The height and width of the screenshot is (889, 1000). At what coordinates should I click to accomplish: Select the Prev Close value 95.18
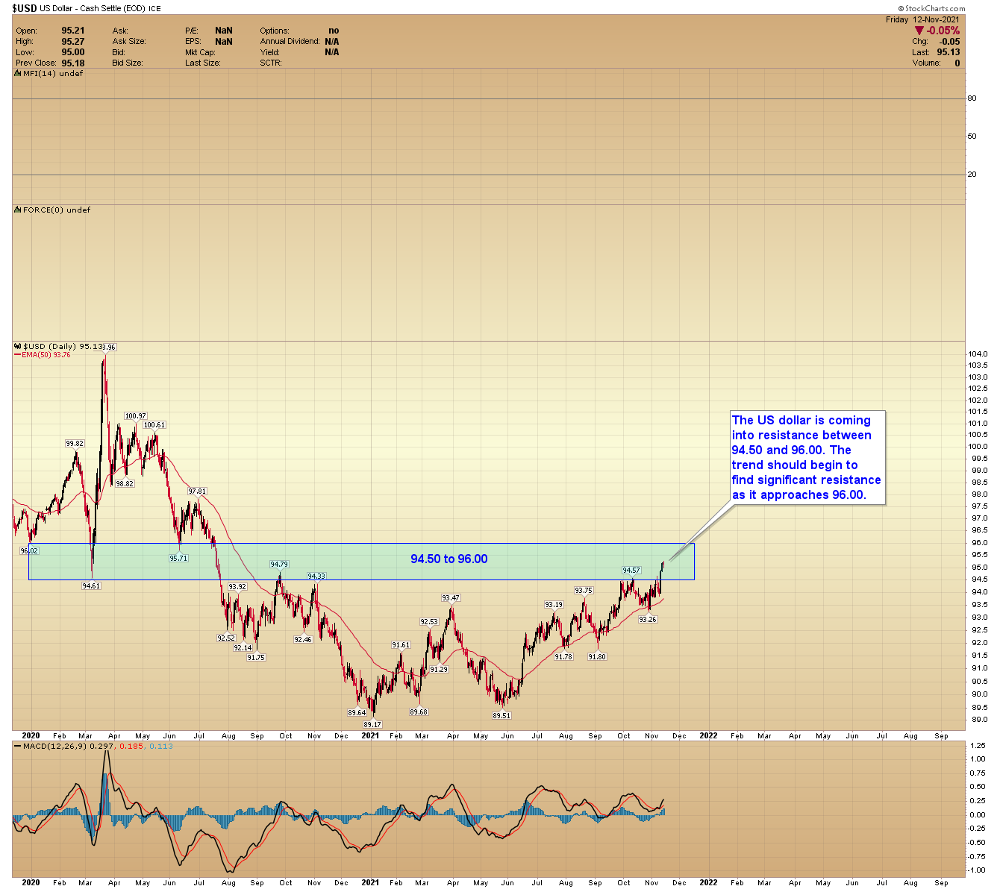(73, 63)
